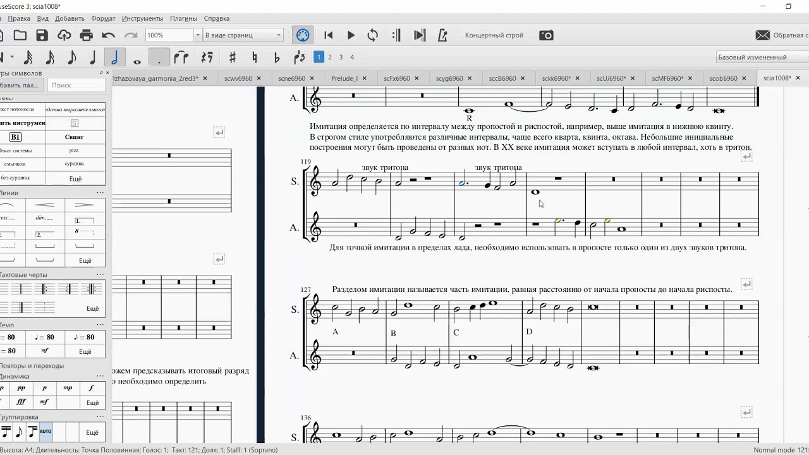This screenshot has width=809, height=455.
Task: Redo the last undone action
Action: [x=131, y=35]
